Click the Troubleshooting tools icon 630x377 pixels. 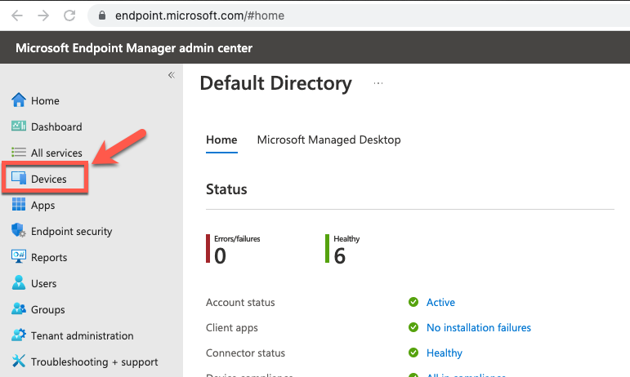(19, 361)
